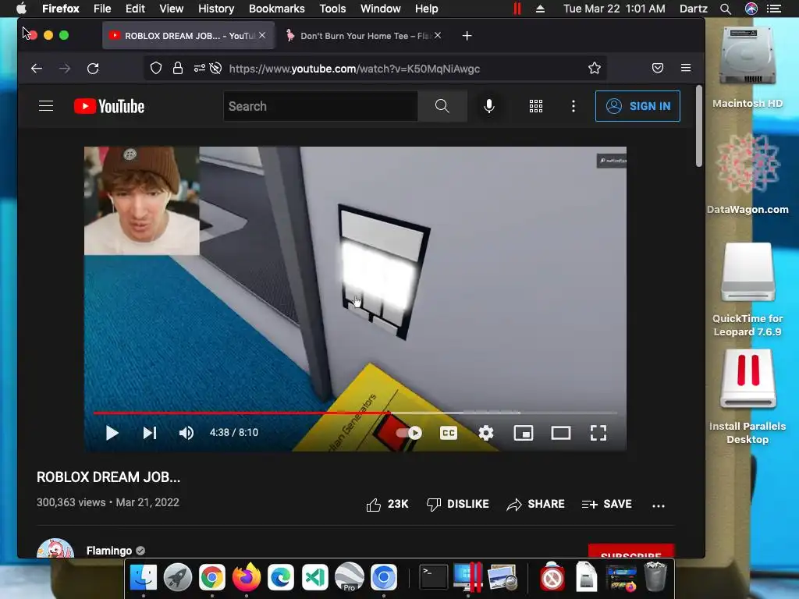The image size is (799, 599).
Task: Subscribe to the Flamingo channel
Action: [x=630, y=551]
